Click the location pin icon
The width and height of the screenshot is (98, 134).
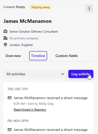coord(5,45)
